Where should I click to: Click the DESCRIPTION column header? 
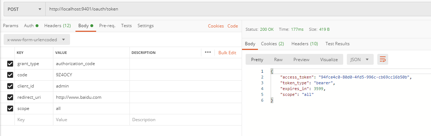coord(143,53)
